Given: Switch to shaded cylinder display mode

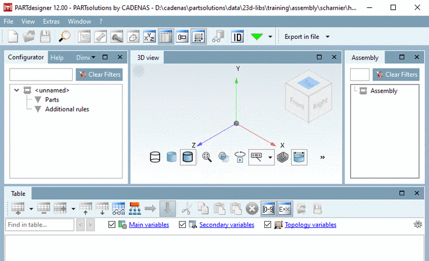Looking at the screenshot, I should 172,157.
